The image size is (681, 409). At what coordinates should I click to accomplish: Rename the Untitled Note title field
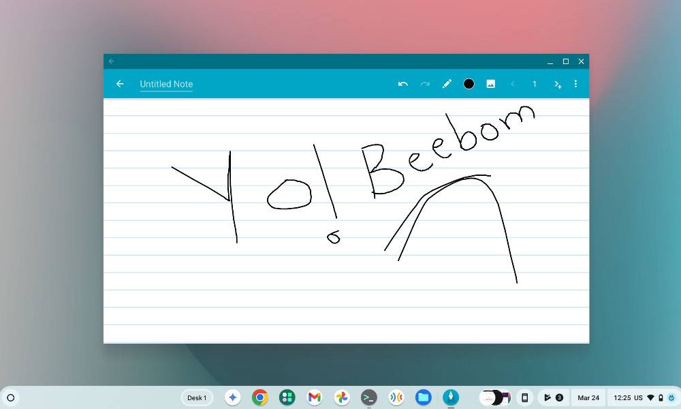point(166,85)
